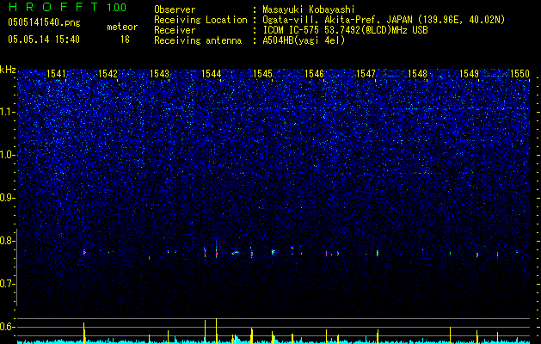Click the 0.6 frequency axis label

click(8, 327)
